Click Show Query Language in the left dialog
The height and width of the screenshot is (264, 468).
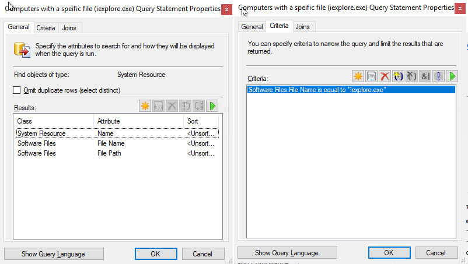[x=54, y=254]
